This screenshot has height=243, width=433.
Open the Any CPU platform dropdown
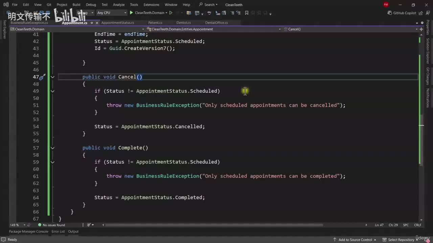pyautogui.click(x=111, y=13)
